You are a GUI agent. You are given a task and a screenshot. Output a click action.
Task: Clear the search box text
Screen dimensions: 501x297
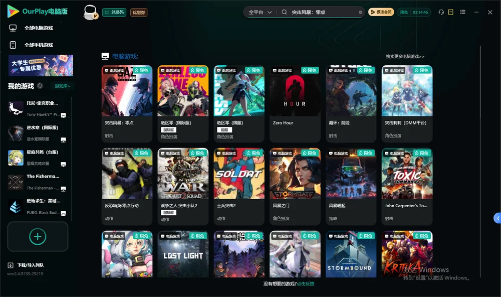(360, 13)
